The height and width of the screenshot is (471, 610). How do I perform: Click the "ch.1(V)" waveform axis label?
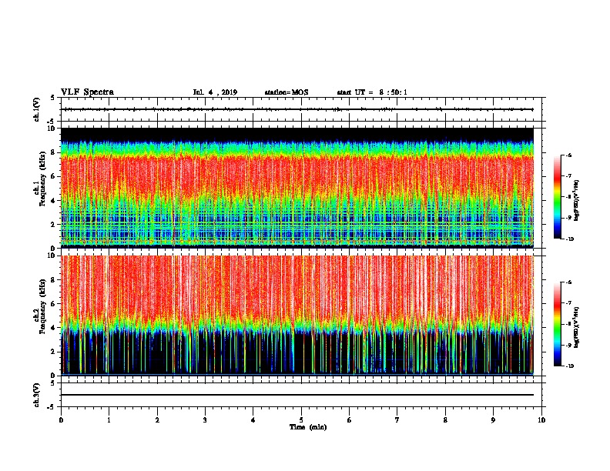click(37, 109)
